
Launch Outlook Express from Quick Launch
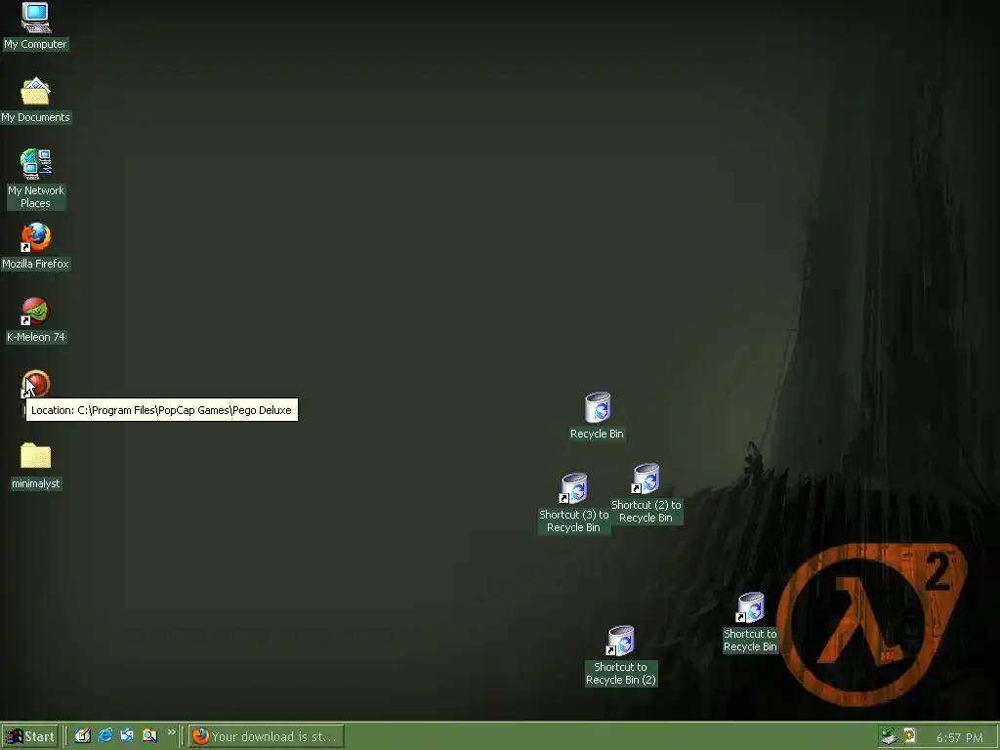pos(127,736)
